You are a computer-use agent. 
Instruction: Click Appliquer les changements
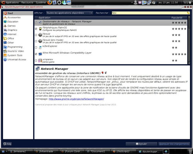click(x=174, y=144)
